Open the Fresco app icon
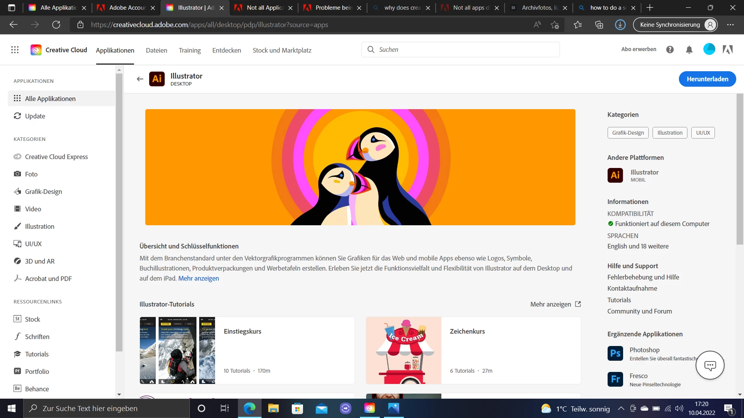Screen dimensions: 744x418 pyautogui.click(x=615, y=379)
